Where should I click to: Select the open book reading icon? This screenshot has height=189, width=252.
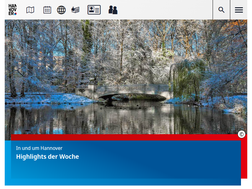(75, 10)
